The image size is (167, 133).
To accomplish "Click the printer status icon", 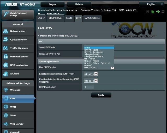I will pyautogui.click(x=163, y=12).
